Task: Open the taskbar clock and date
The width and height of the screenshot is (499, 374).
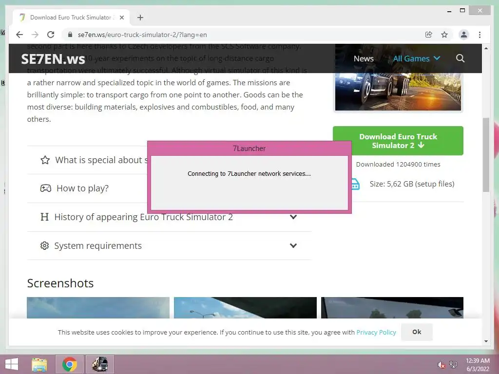Action: coord(478,365)
